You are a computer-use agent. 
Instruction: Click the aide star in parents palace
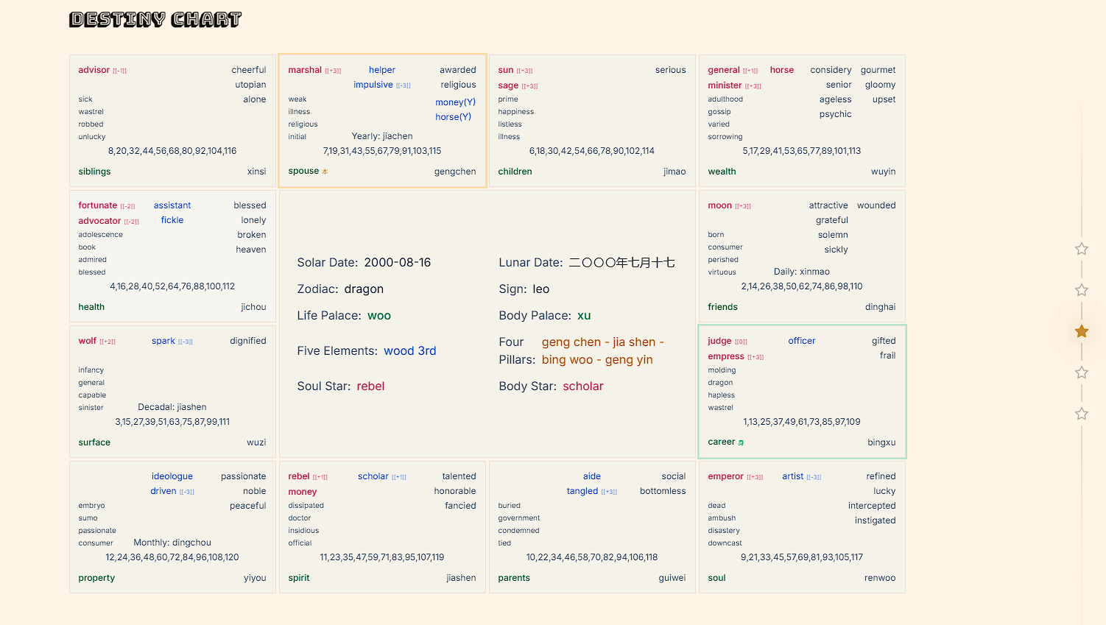592,476
